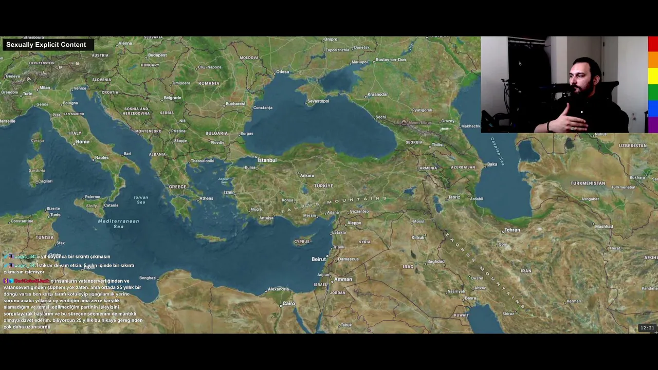
Task: Click the ARMENIA country label
Action: click(428, 168)
